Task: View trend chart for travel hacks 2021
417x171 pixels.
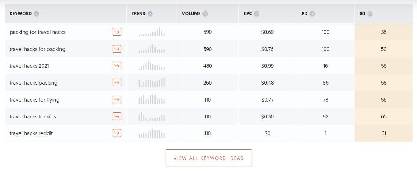Action: [x=152, y=66]
